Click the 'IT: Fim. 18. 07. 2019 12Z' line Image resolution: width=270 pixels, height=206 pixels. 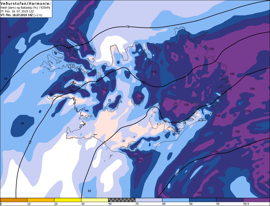tap(18, 11)
